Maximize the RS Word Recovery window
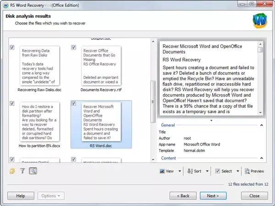Viewport: 275px width, 206px height. [x=252, y=4]
